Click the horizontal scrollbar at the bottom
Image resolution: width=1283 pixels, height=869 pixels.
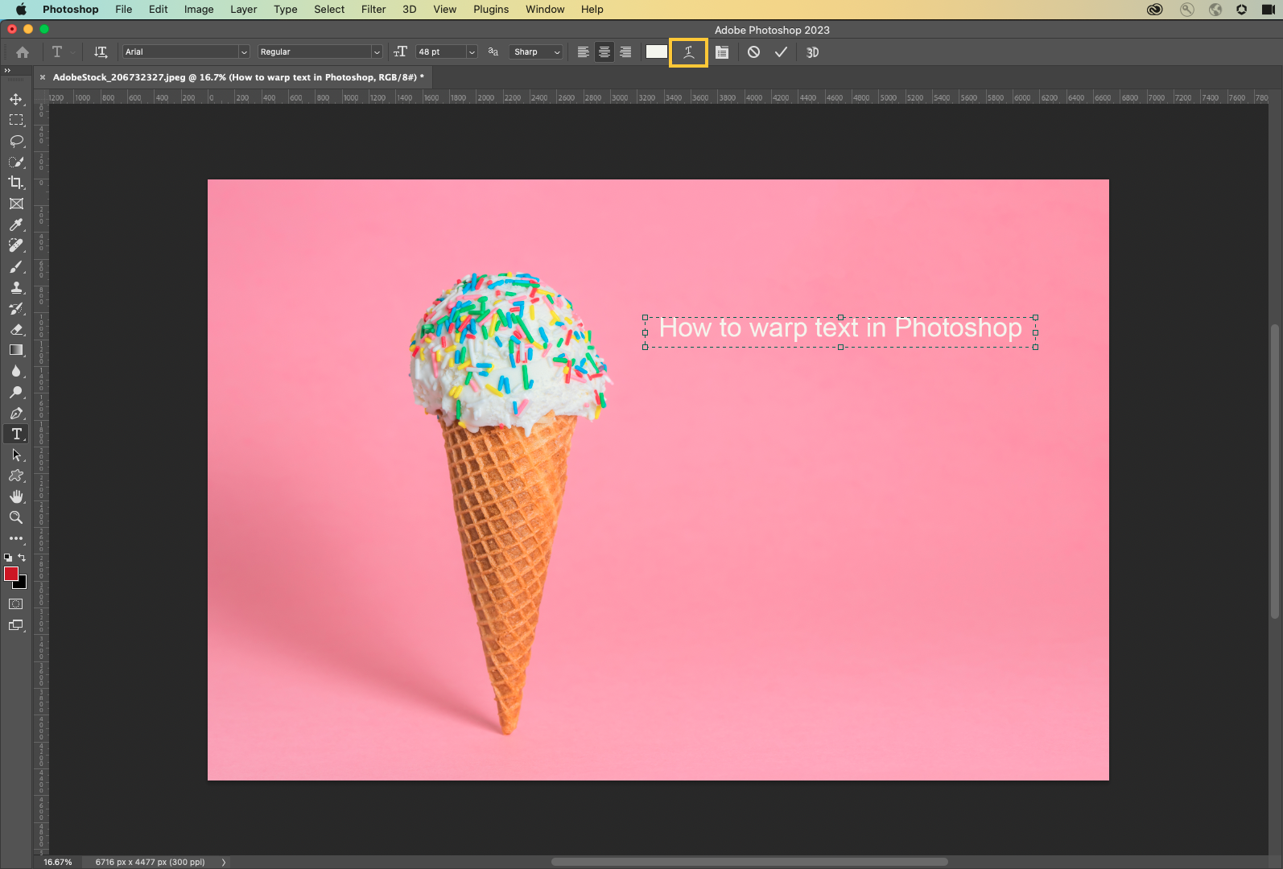click(749, 862)
